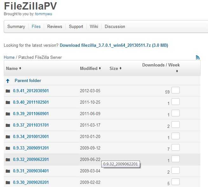
Task: Open the Wiki tab
Action: [x=94, y=26]
